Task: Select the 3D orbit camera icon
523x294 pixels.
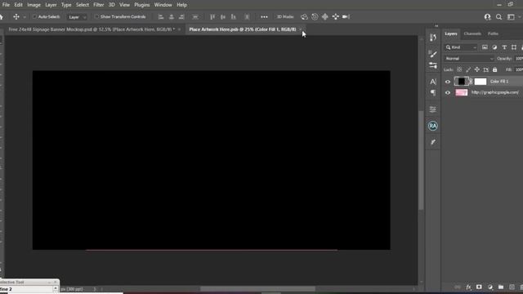Action: coord(304,16)
